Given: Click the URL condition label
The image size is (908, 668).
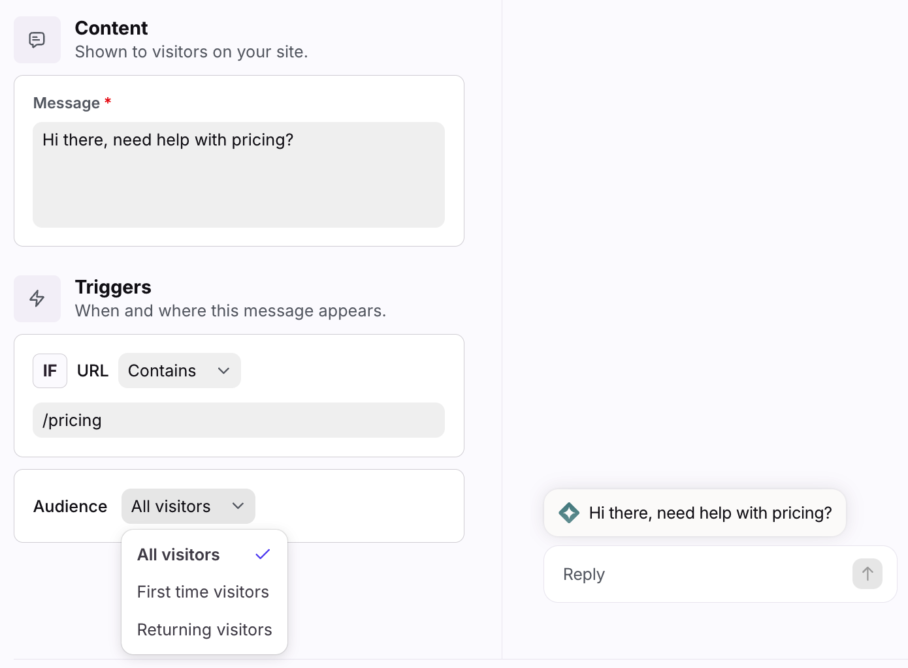Looking at the screenshot, I should [x=93, y=371].
